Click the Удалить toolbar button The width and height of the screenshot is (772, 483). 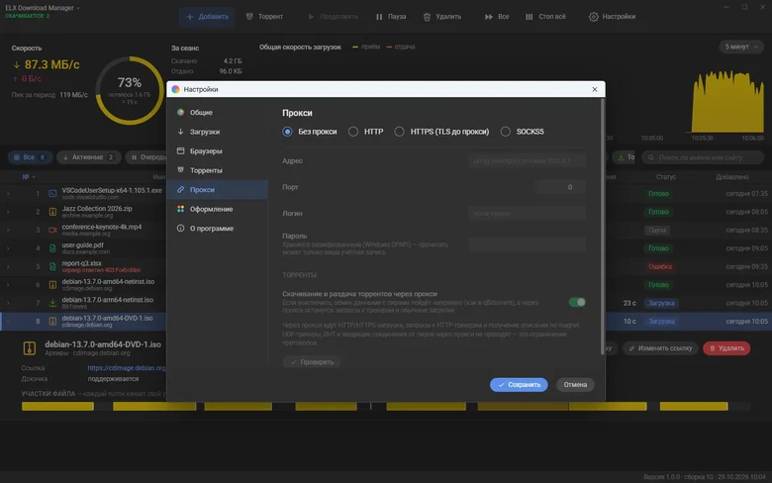pyautogui.click(x=442, y=16)
